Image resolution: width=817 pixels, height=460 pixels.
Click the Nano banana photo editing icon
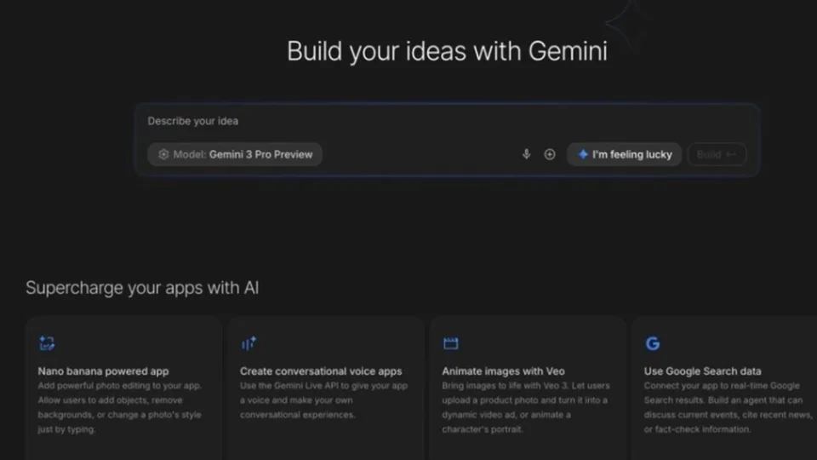[47, 343]
